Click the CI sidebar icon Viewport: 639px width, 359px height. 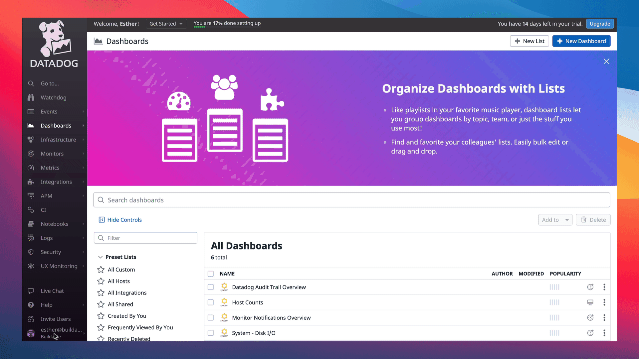31,210
